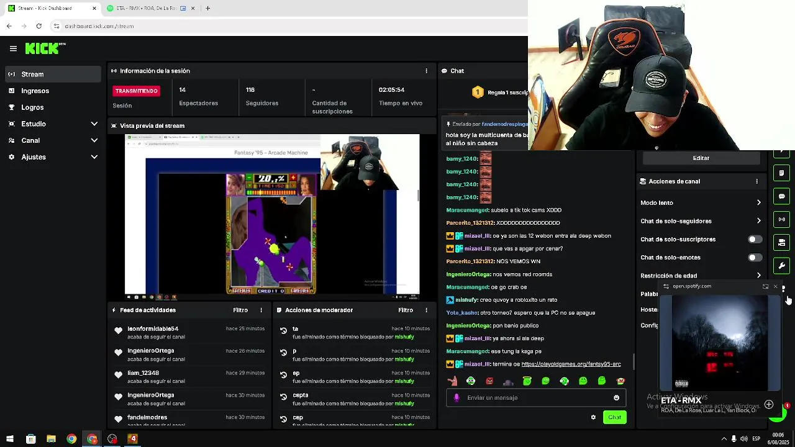Open volume control in system tray

pyautogui.click(x=745, y=439)
